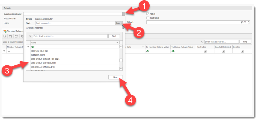Viewport: 258px width, 121px height.
Task: Click the third toolbar icon with up arrow
Action: (16, 36)
